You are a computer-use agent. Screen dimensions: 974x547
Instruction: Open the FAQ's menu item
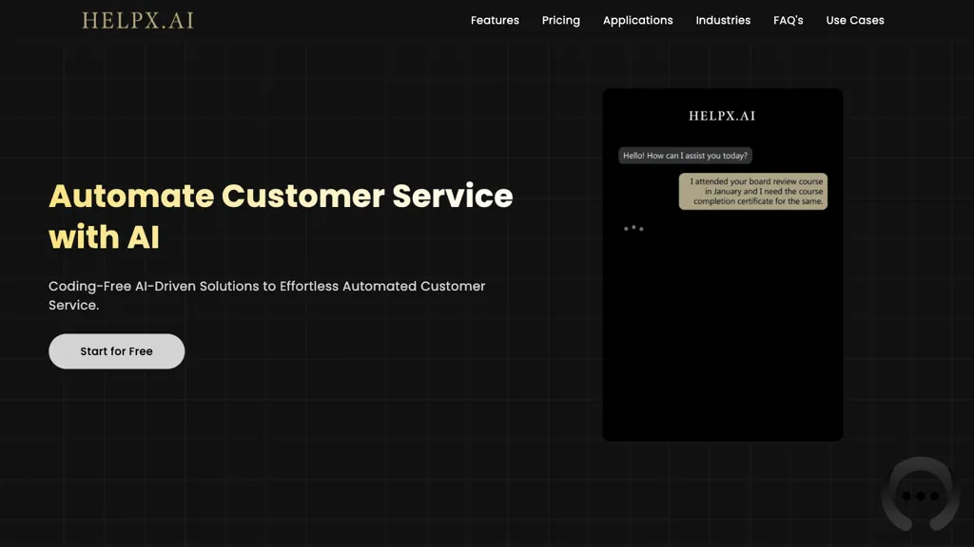788,20
